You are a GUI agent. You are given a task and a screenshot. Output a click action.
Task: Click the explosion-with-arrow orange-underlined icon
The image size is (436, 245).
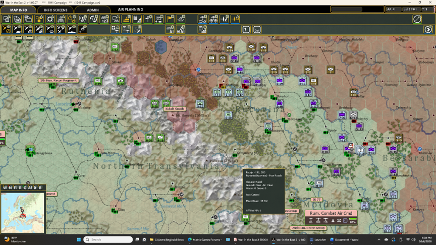click(x=83, y=29)
